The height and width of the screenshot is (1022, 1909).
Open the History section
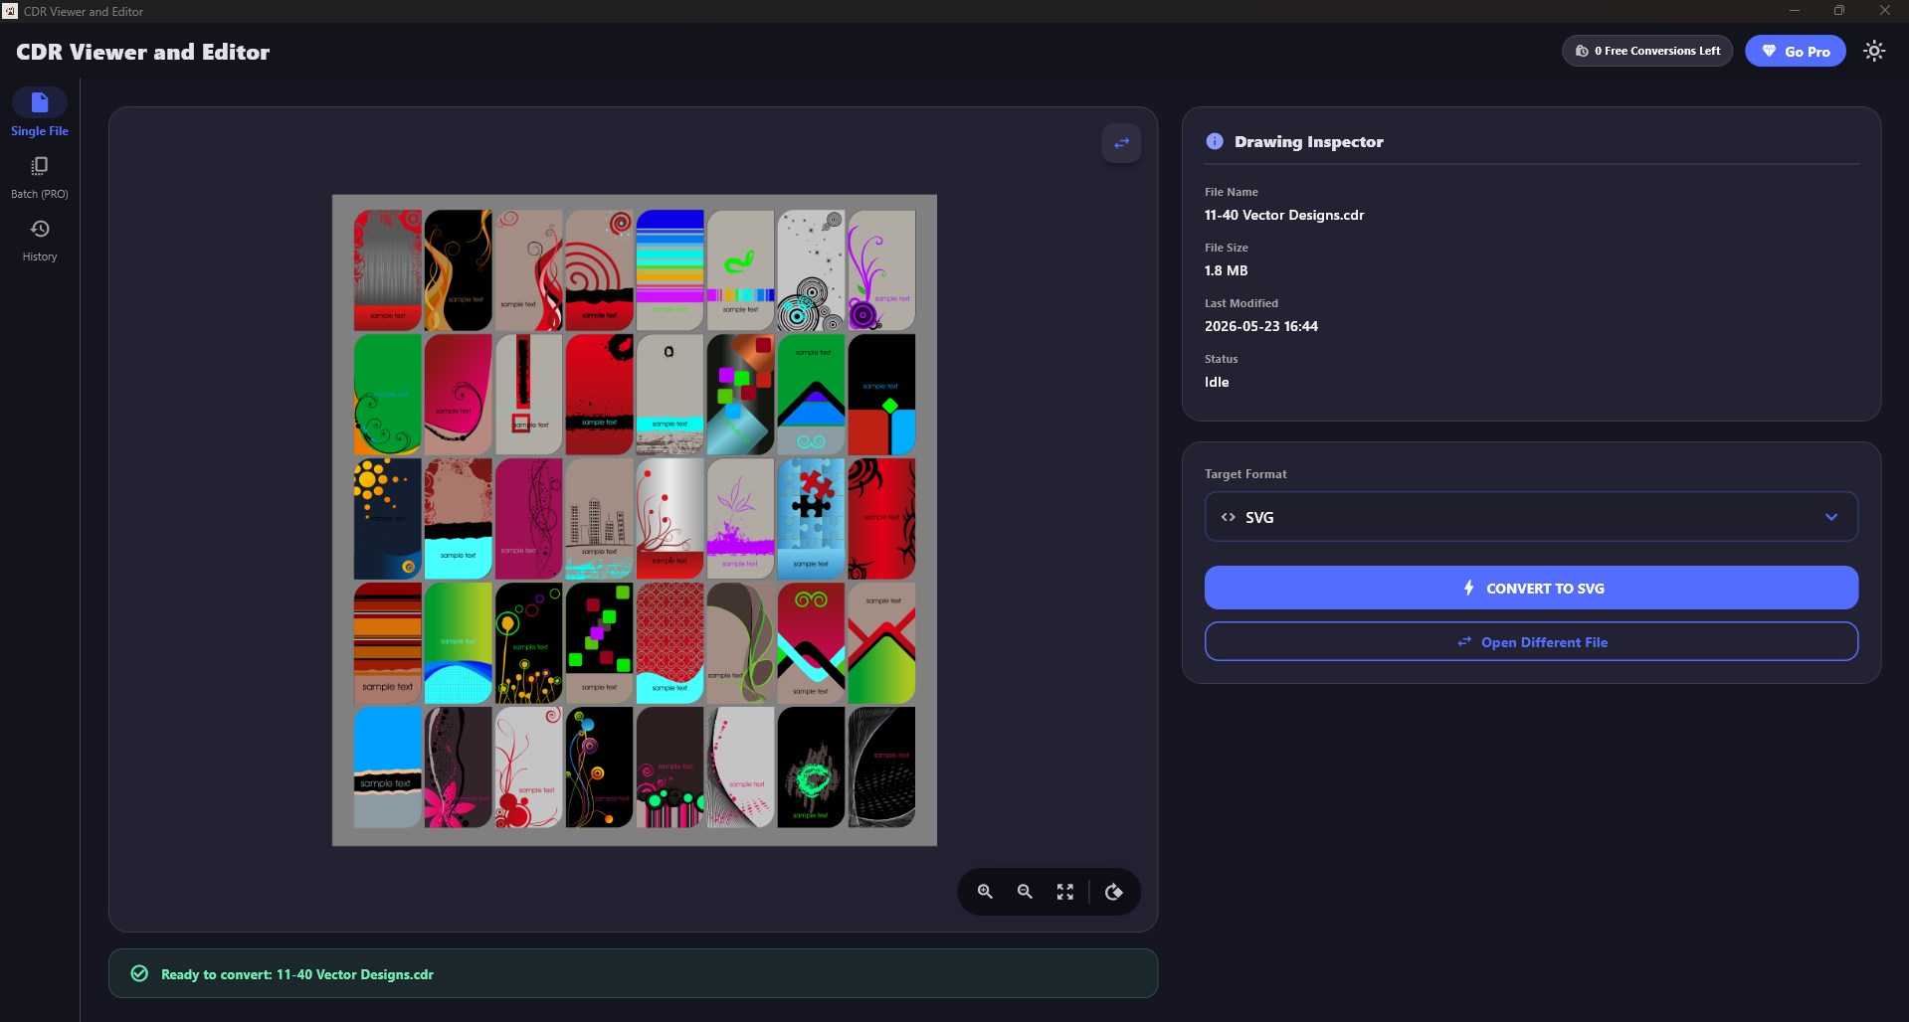[40, 240]
